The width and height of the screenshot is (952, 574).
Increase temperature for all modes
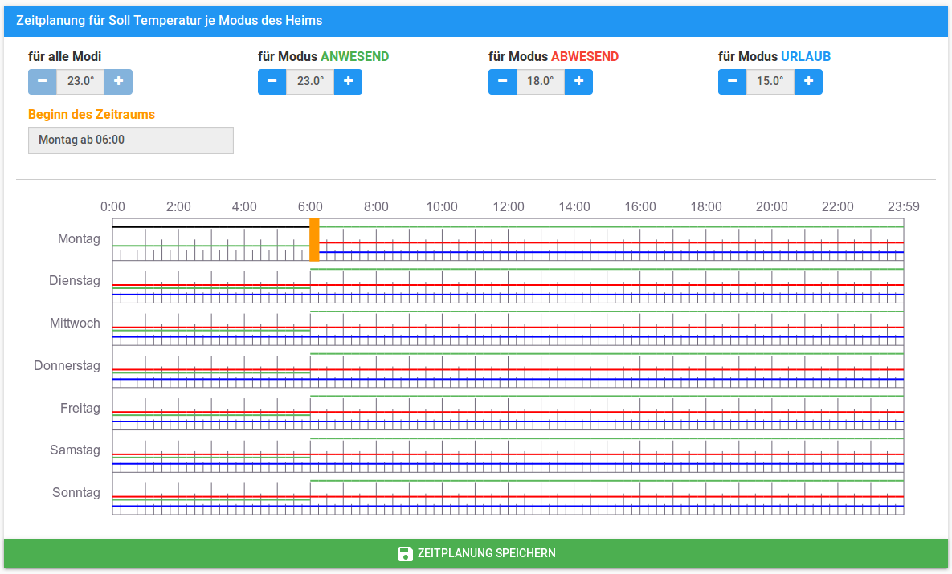[118, 81]
